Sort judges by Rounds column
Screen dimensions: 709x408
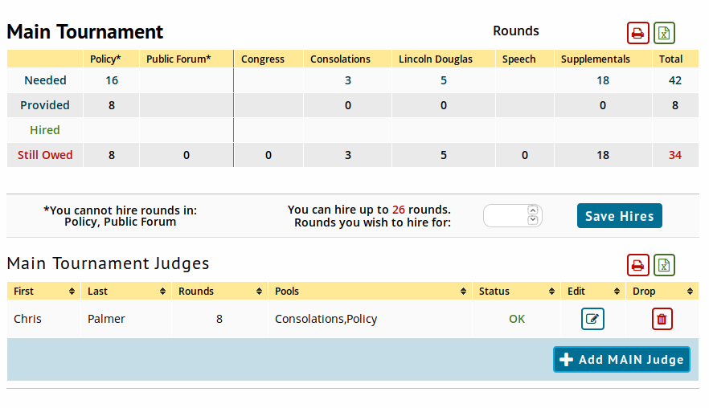click(219, 291)
